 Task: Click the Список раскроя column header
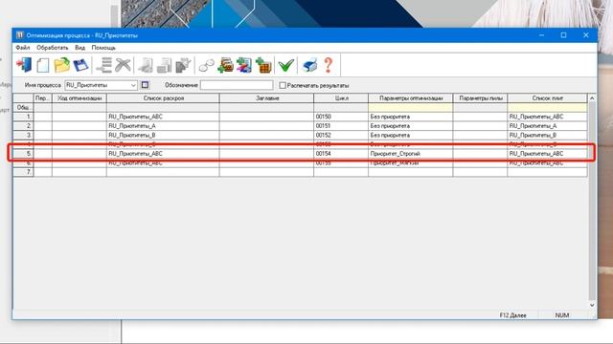(x=163, y=98)
